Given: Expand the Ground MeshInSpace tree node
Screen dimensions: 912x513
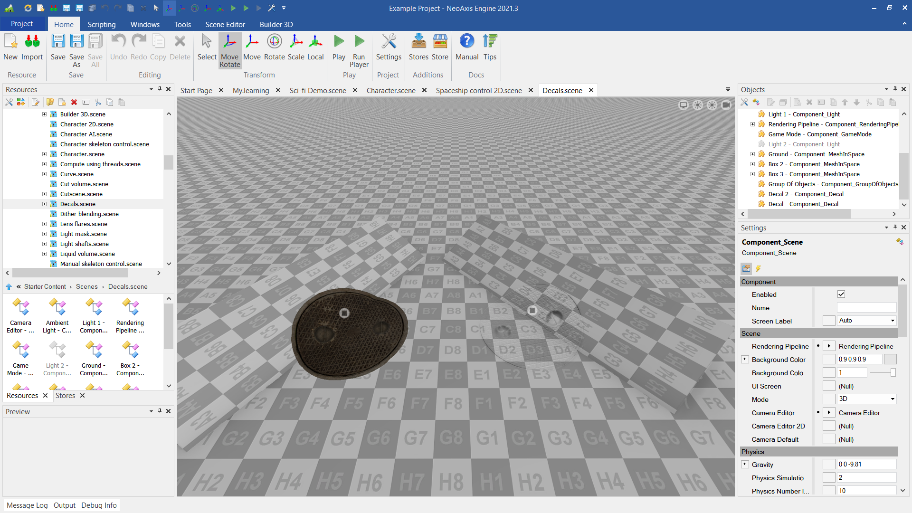Looking at the screenshot, I should point(752,154).
